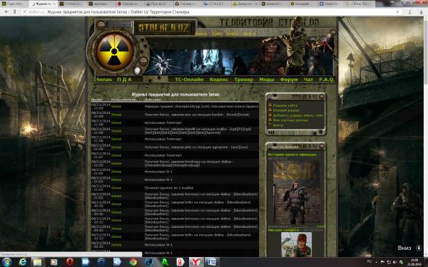This screenshot has width=428, height=267.
Task: Open Opera from the taskbar
Action: 70,262
